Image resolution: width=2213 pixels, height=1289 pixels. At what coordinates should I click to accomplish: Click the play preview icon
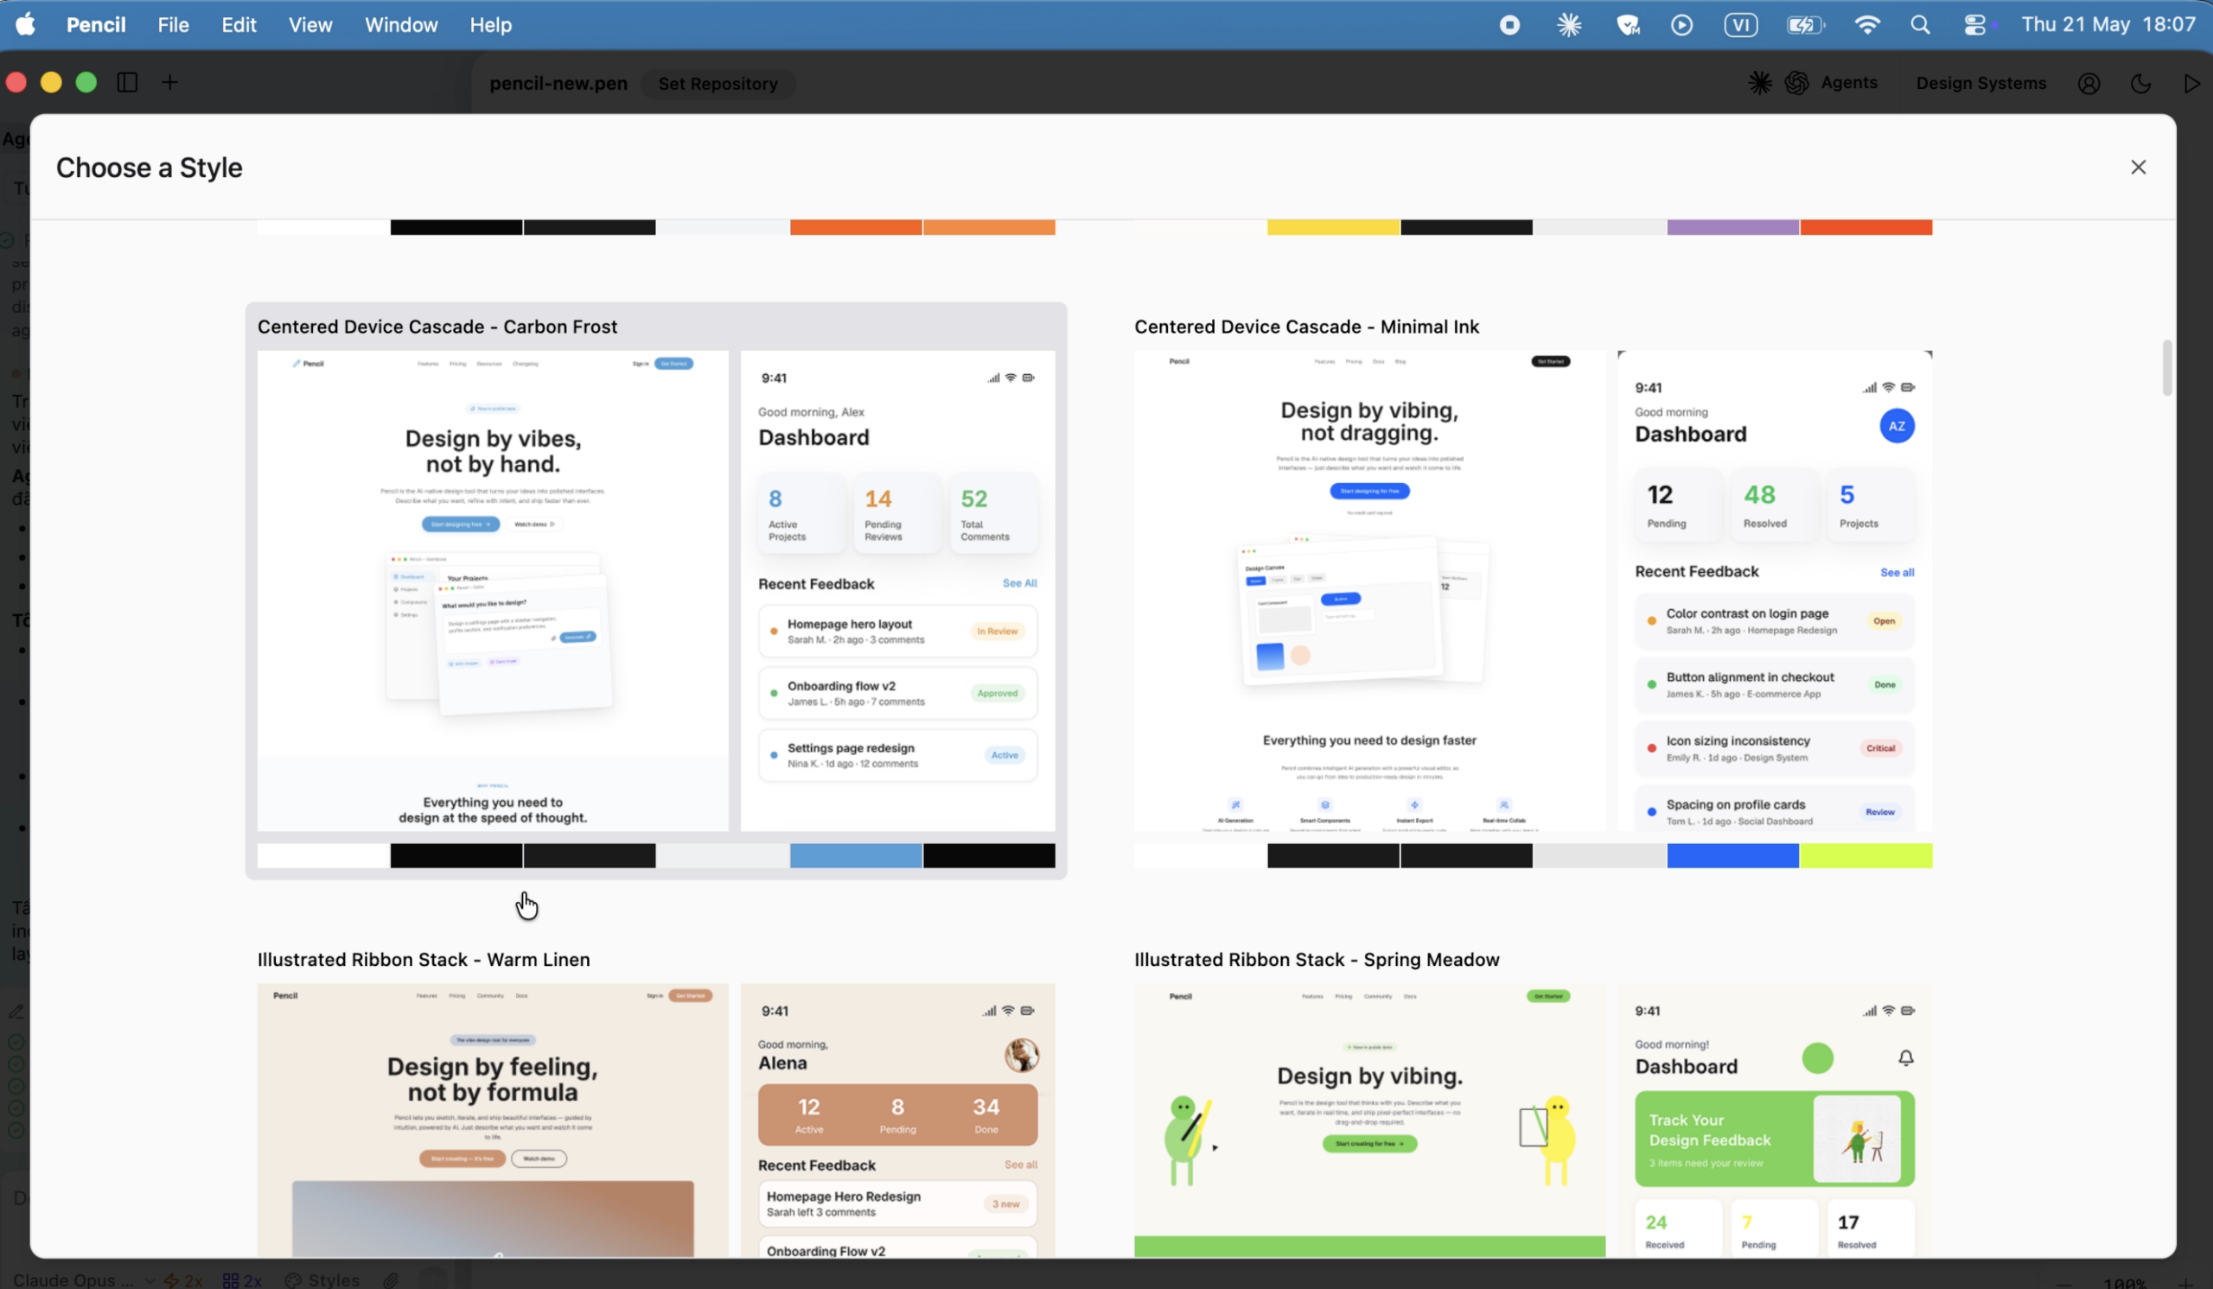click(x=2191, y=83)
